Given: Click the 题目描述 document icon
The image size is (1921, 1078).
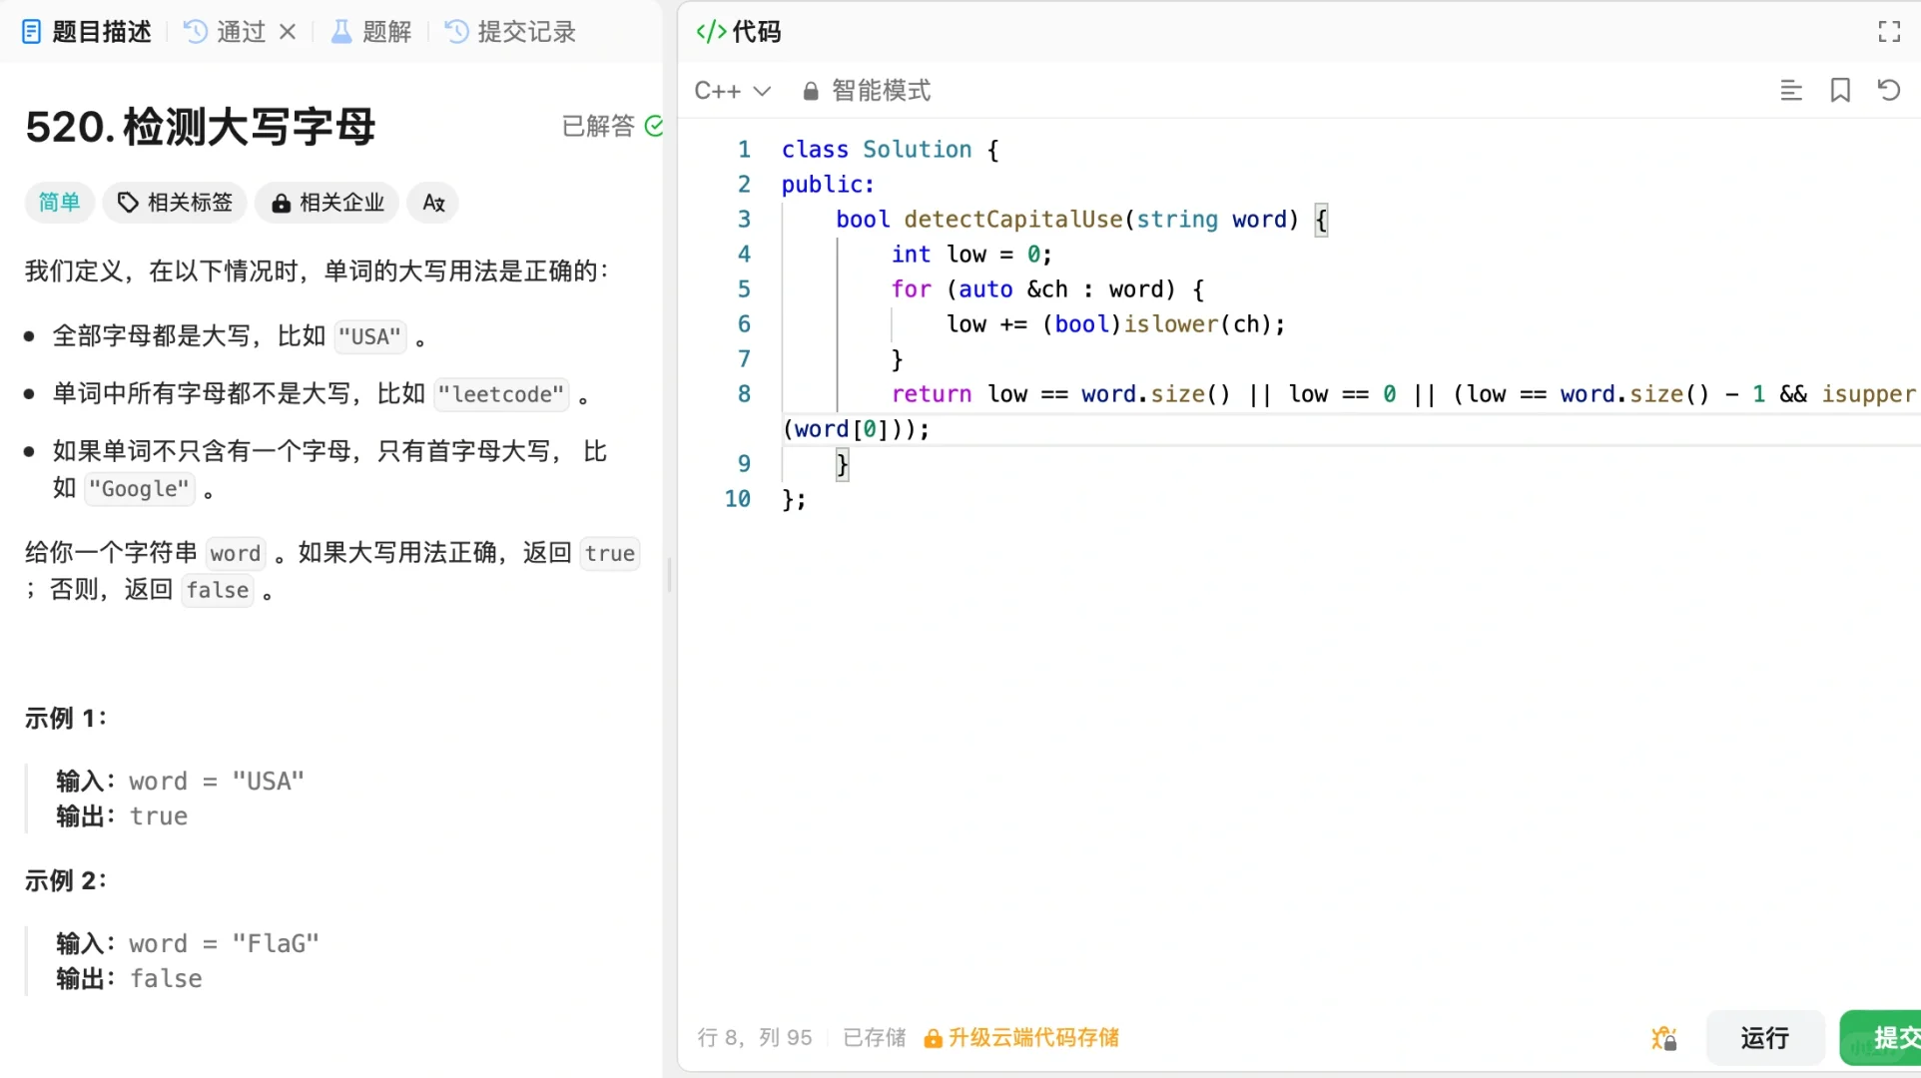Looking at the screenshot, I should coord(32,32).
